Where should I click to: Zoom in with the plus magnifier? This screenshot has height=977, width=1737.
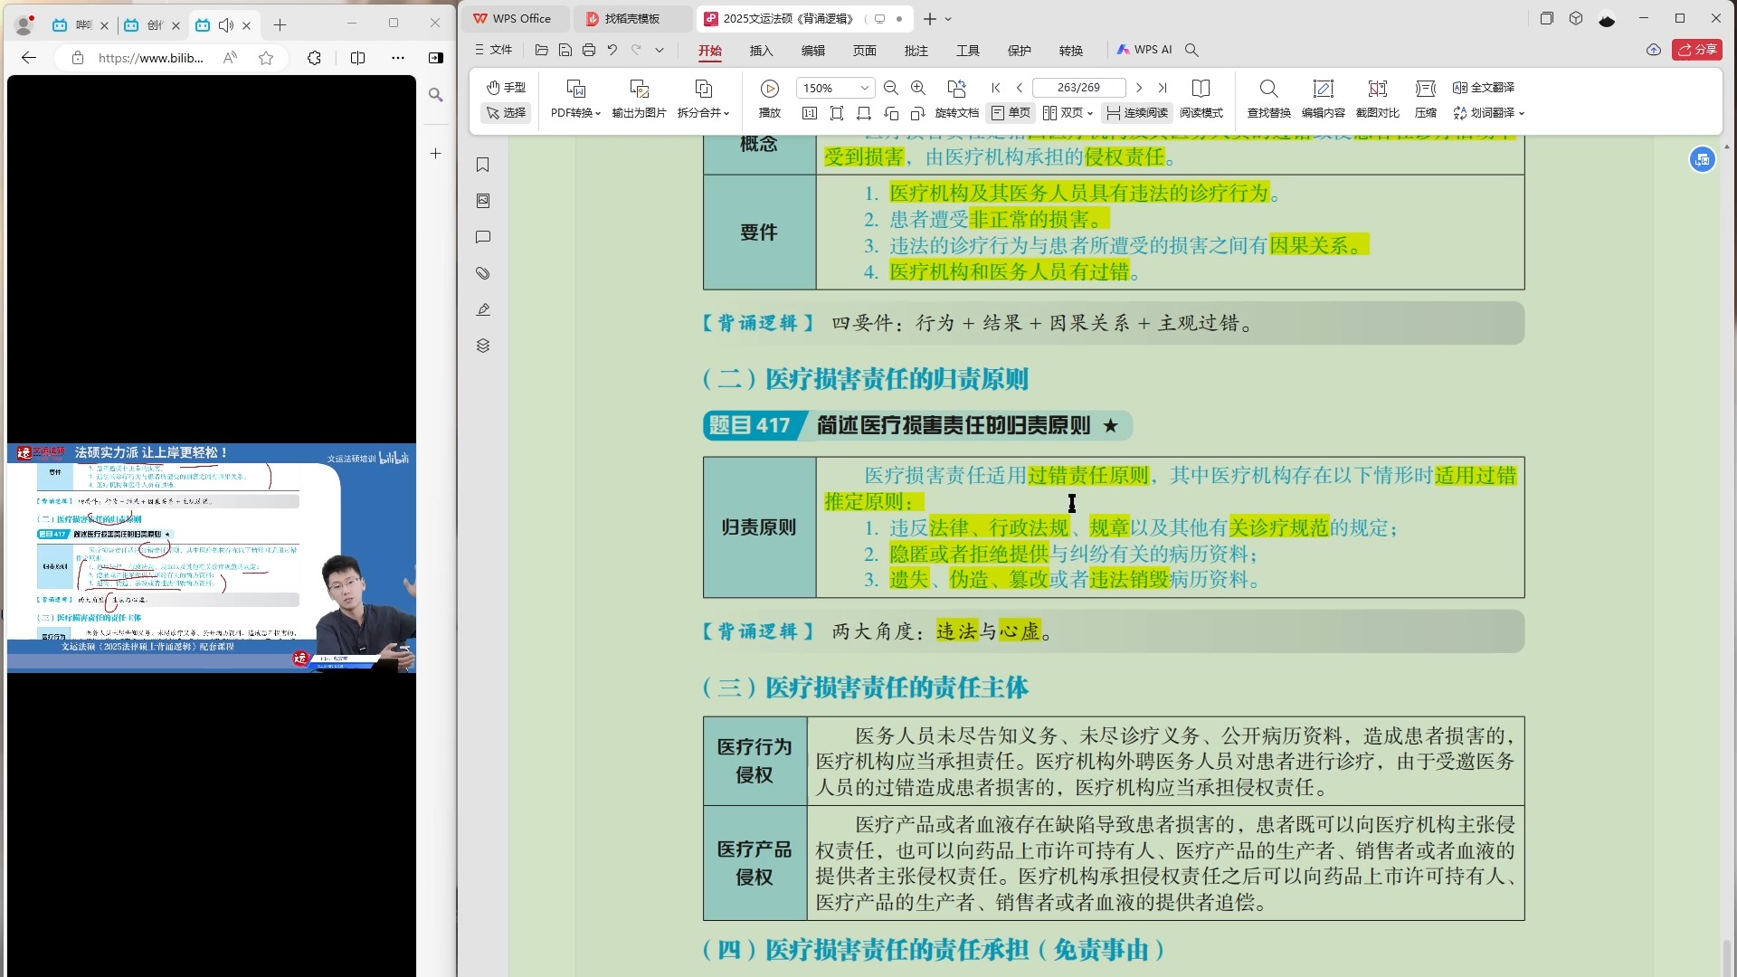coord(918,89)
